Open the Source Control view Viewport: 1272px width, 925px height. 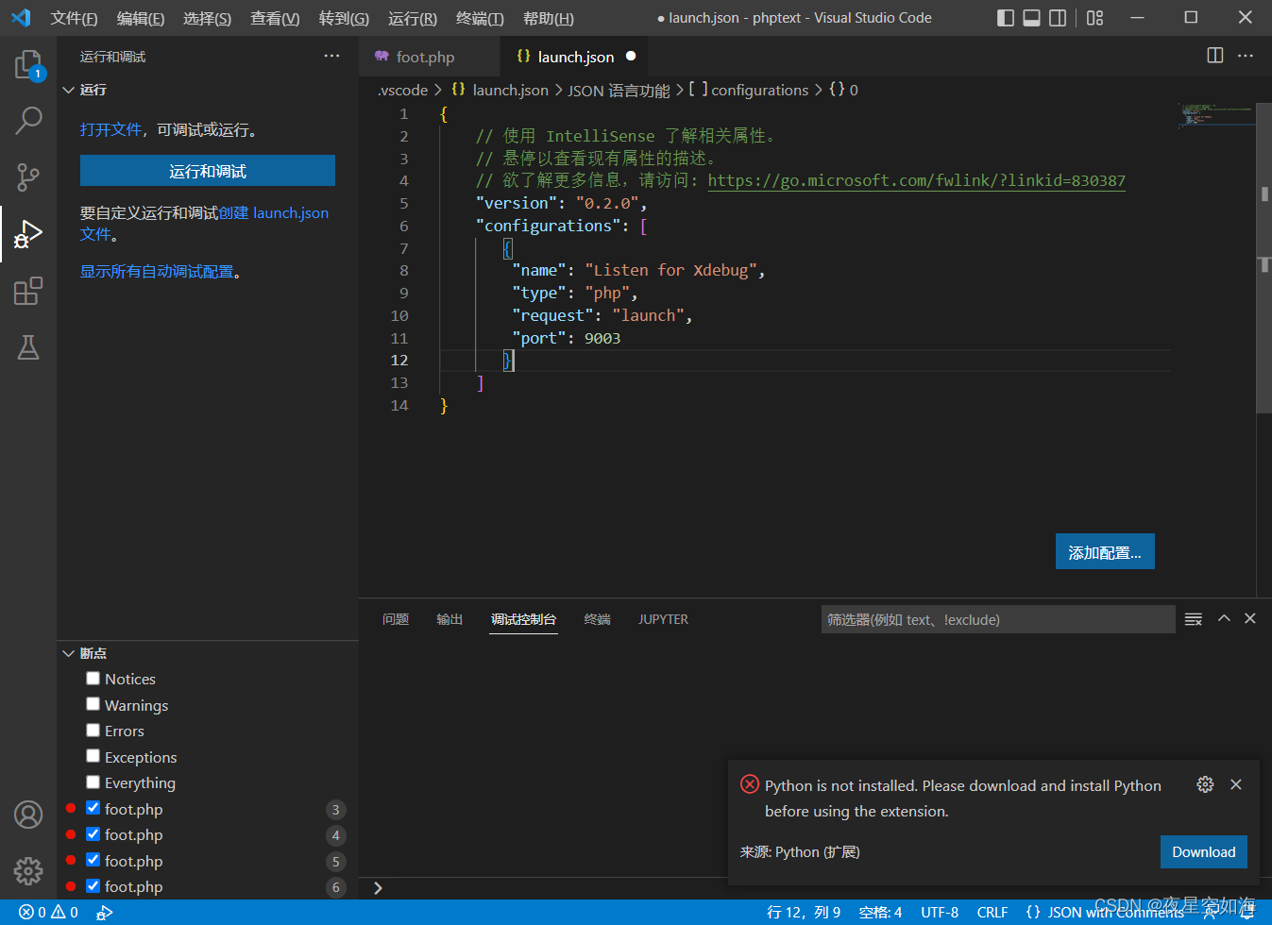[x=28, y=177]
